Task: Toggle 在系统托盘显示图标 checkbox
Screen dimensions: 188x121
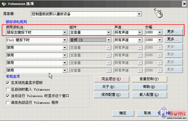Action: coord(8,83)
